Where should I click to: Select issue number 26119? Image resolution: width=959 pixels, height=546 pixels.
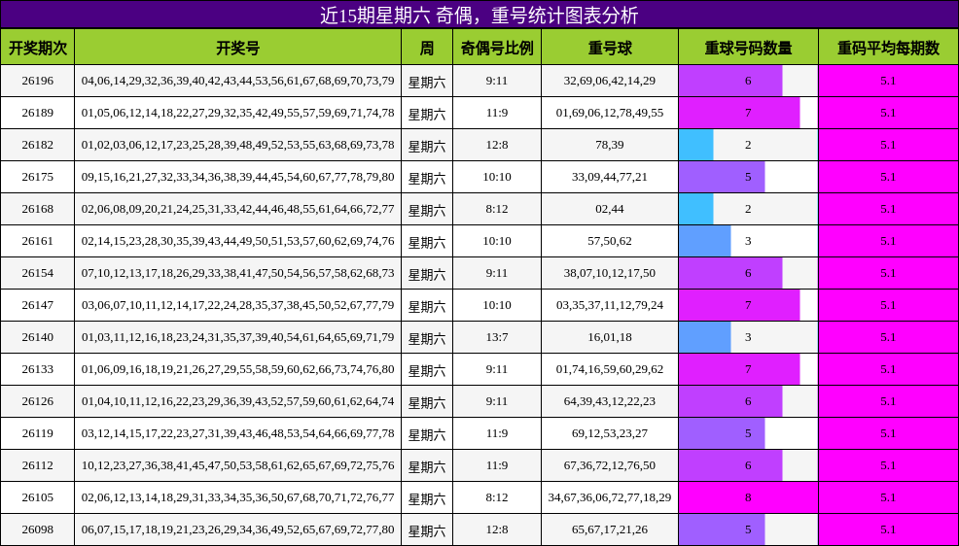pyautogui.click(x=37, y=433)
